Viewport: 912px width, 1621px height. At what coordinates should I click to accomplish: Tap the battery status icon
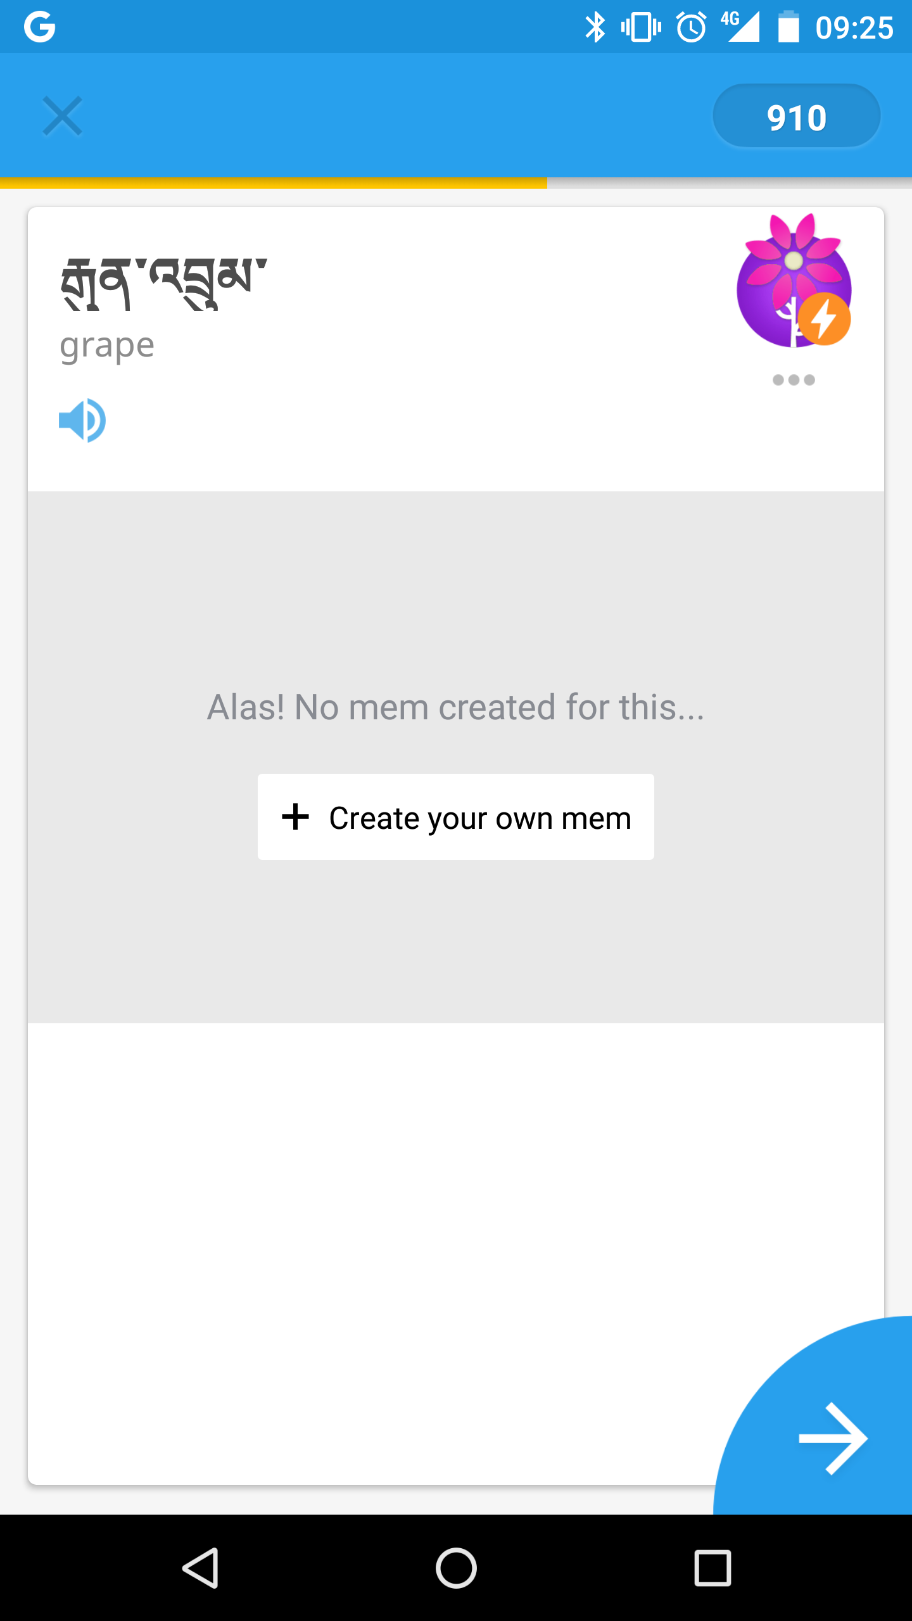[788, 27]
